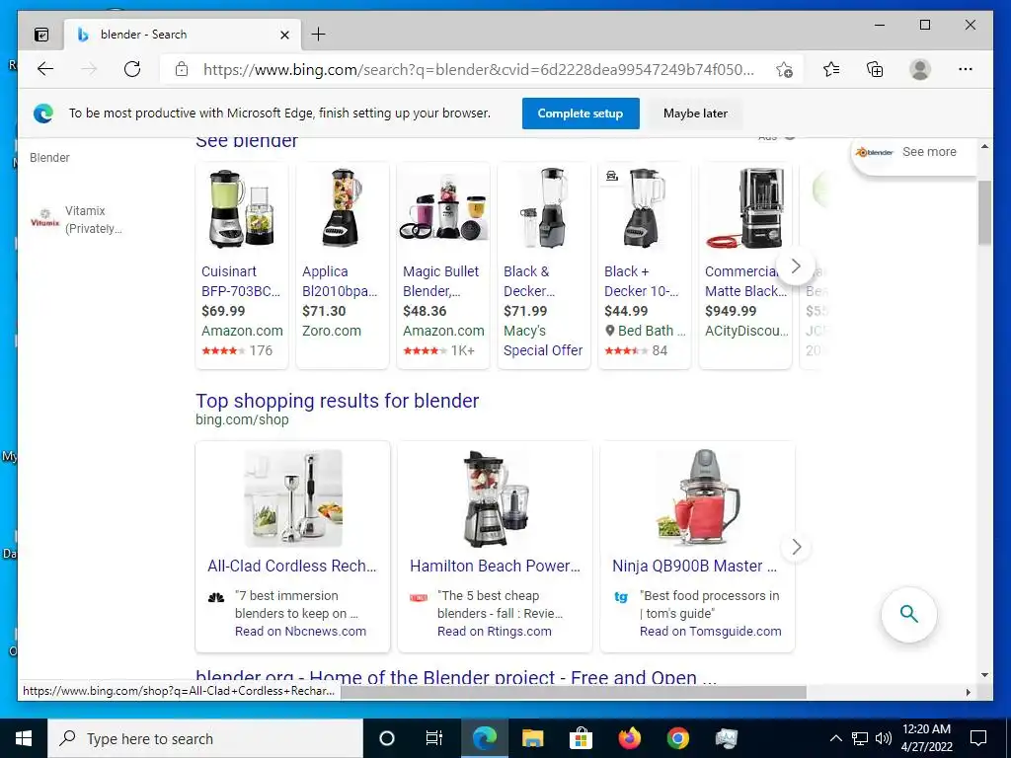Show next ad products carousel arrow
The height and width of the screenshot is (758, 1011).
[x=796, y=265]
